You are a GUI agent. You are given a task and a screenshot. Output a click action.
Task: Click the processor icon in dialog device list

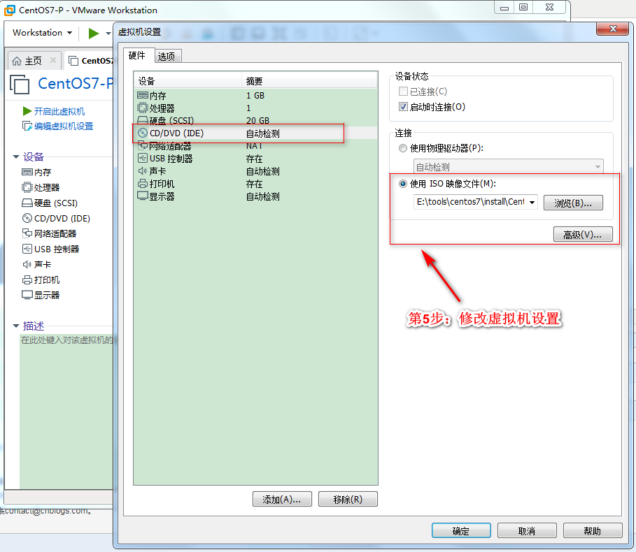click(142, 108)
